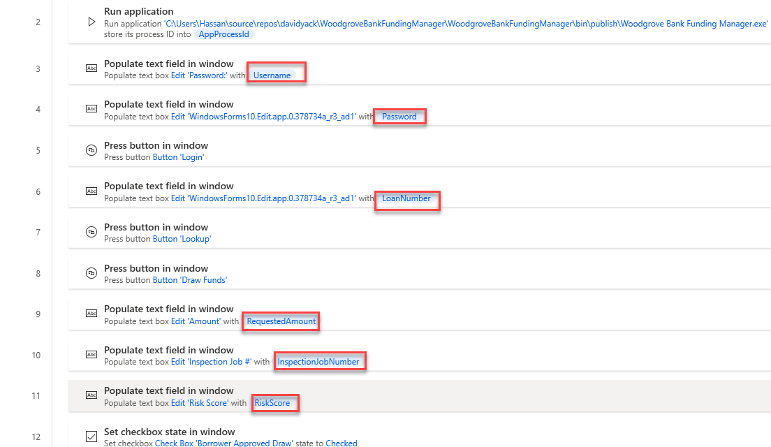
Task: Click the play icon on Run application step
Action: [91, 20]
